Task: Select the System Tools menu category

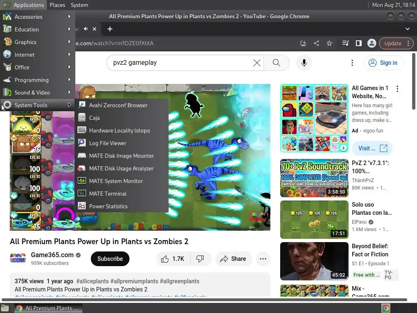Action: (37, 105)
